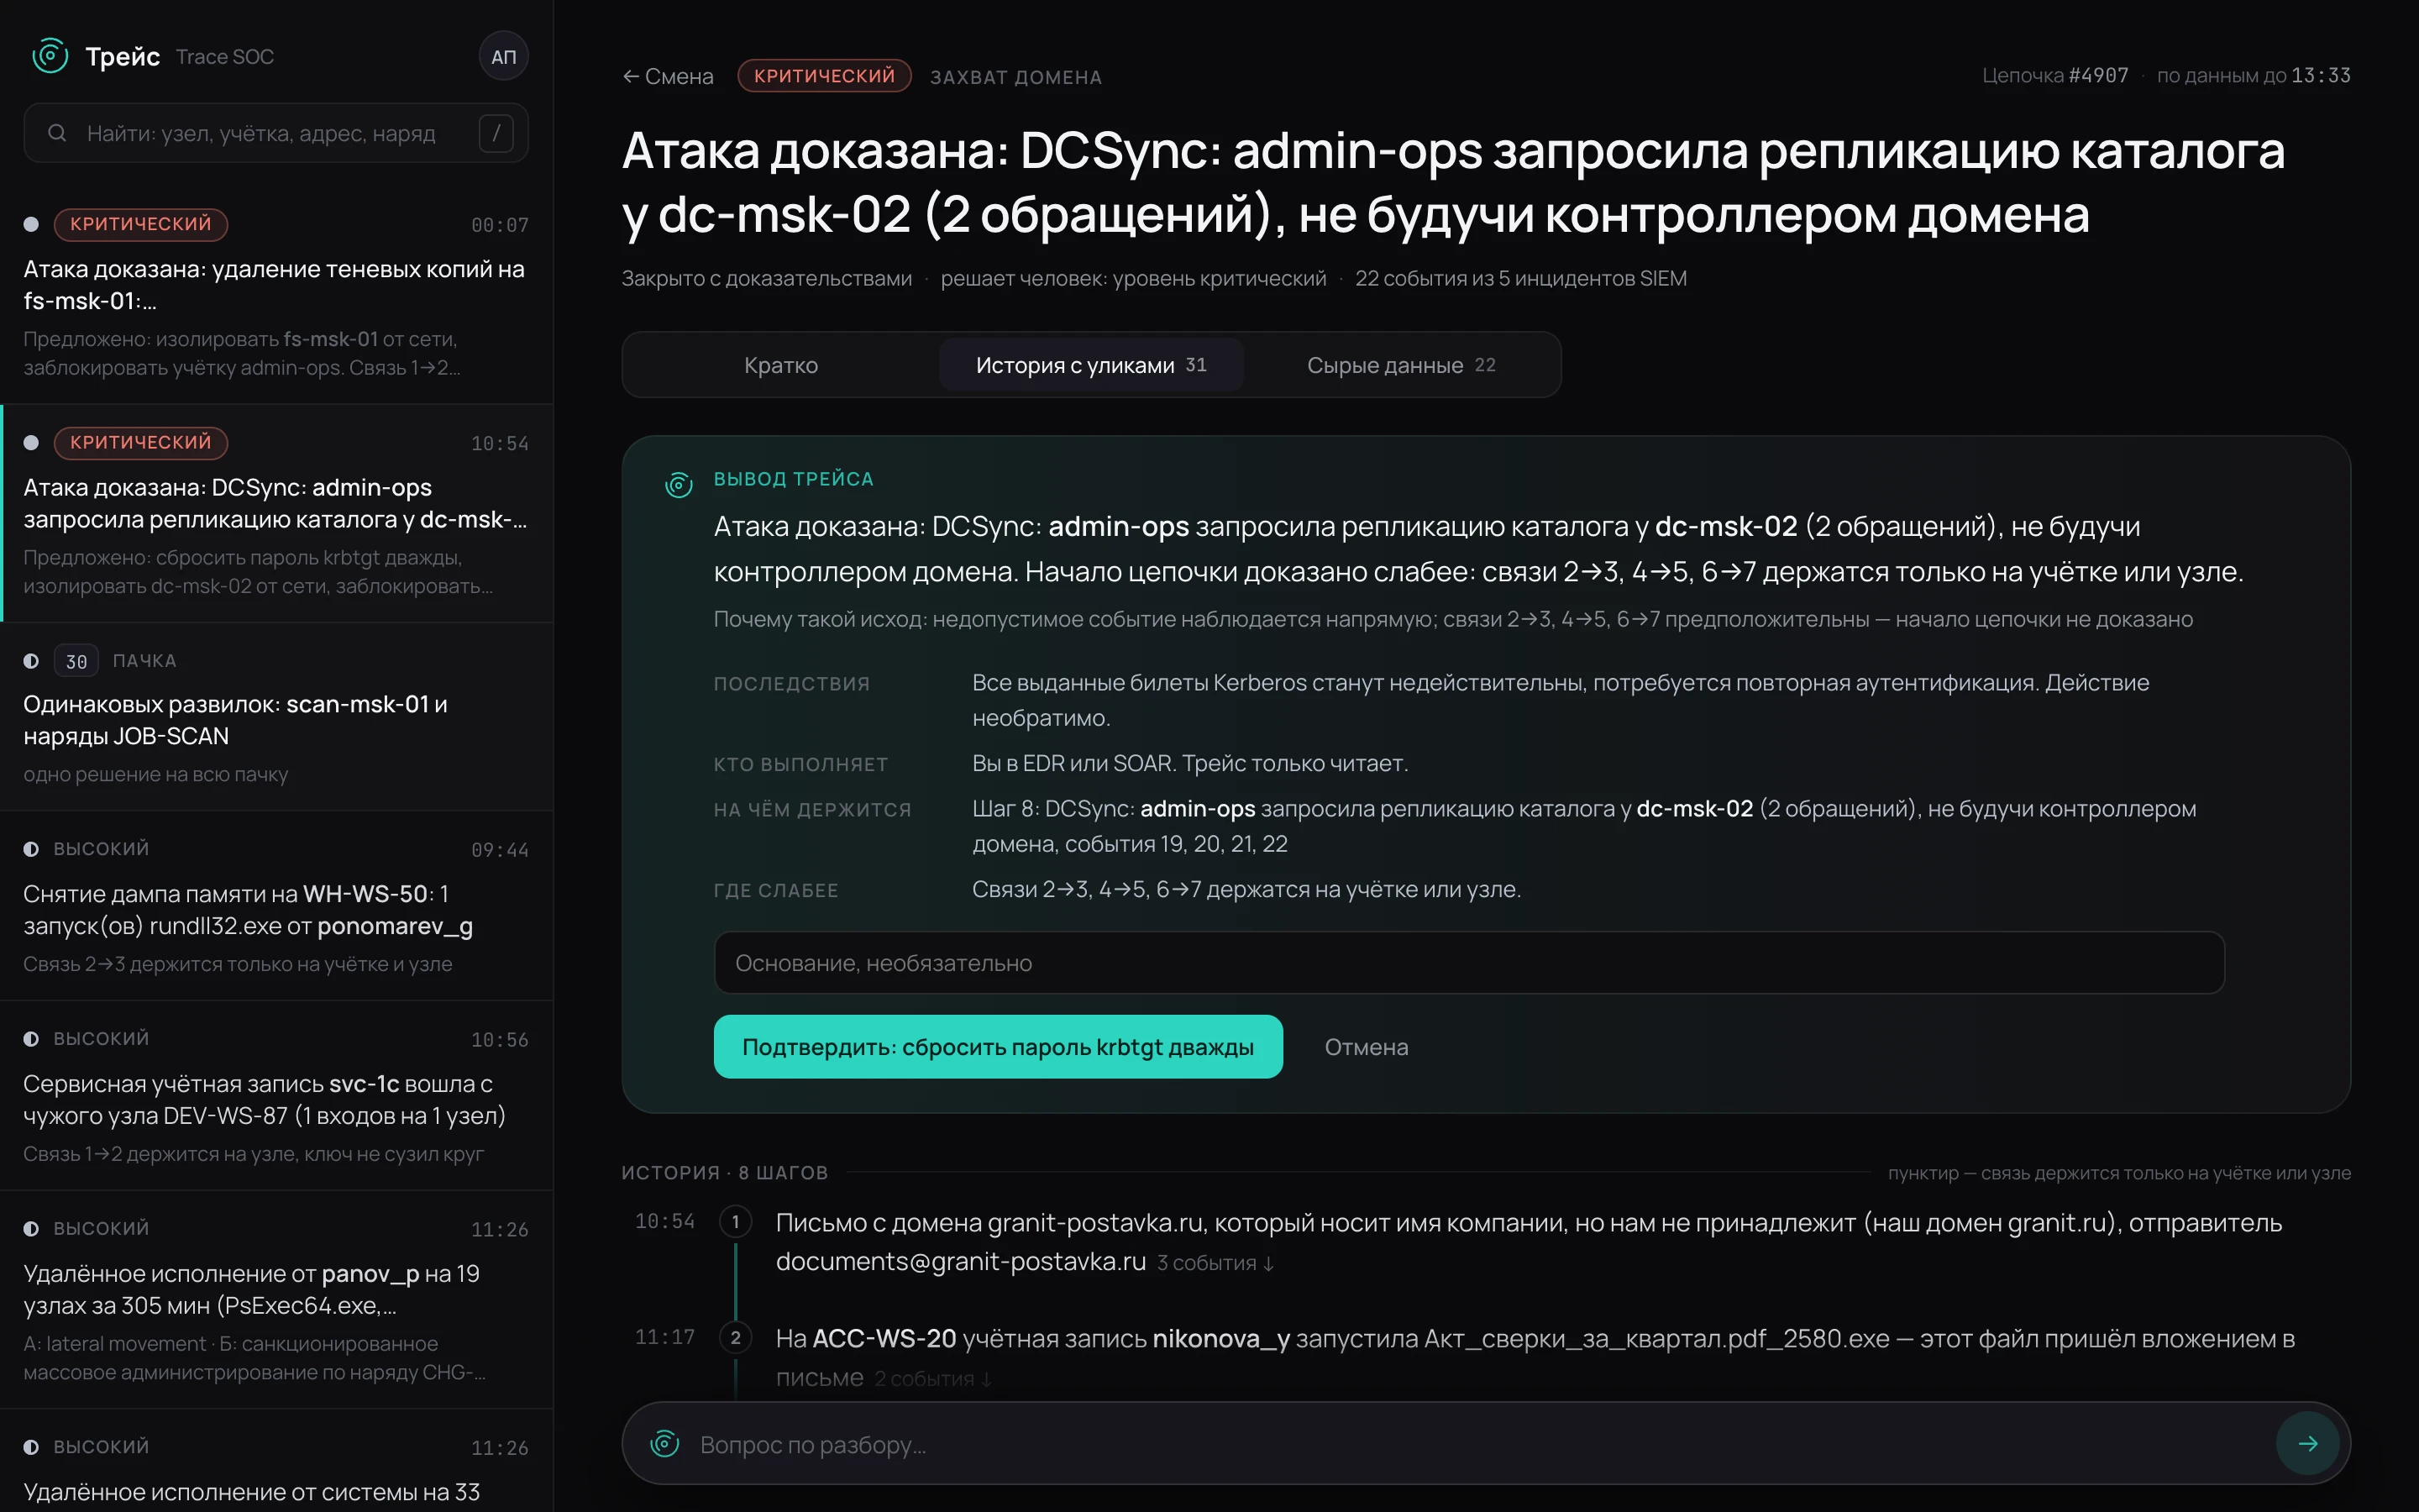Click the ЗАХВАТ ДОМЕНА label
The width and height of the screenshot is (2419, 1512).
[1015, 77]
